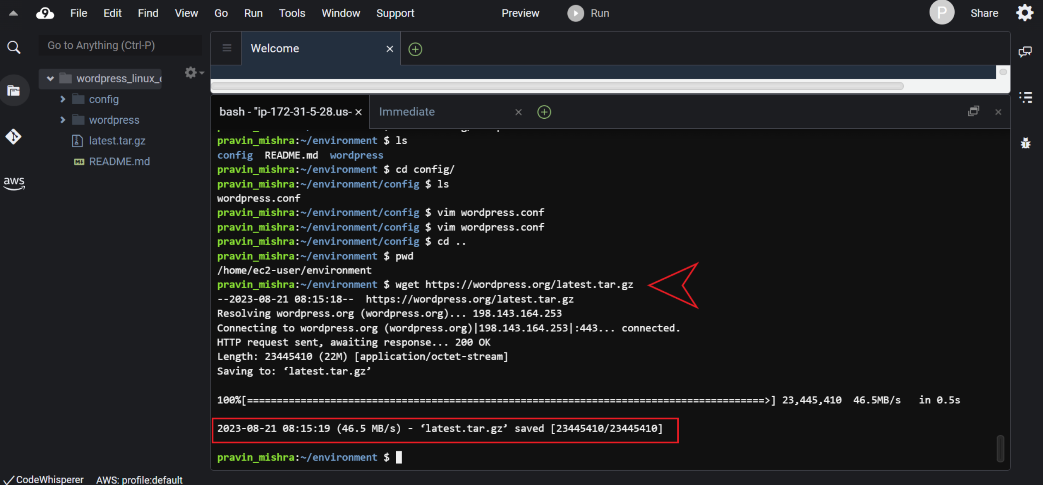This screenshot has height=485, width=1043.
Task: Open the Source Control git panel icon
Action: click(14, 137)
